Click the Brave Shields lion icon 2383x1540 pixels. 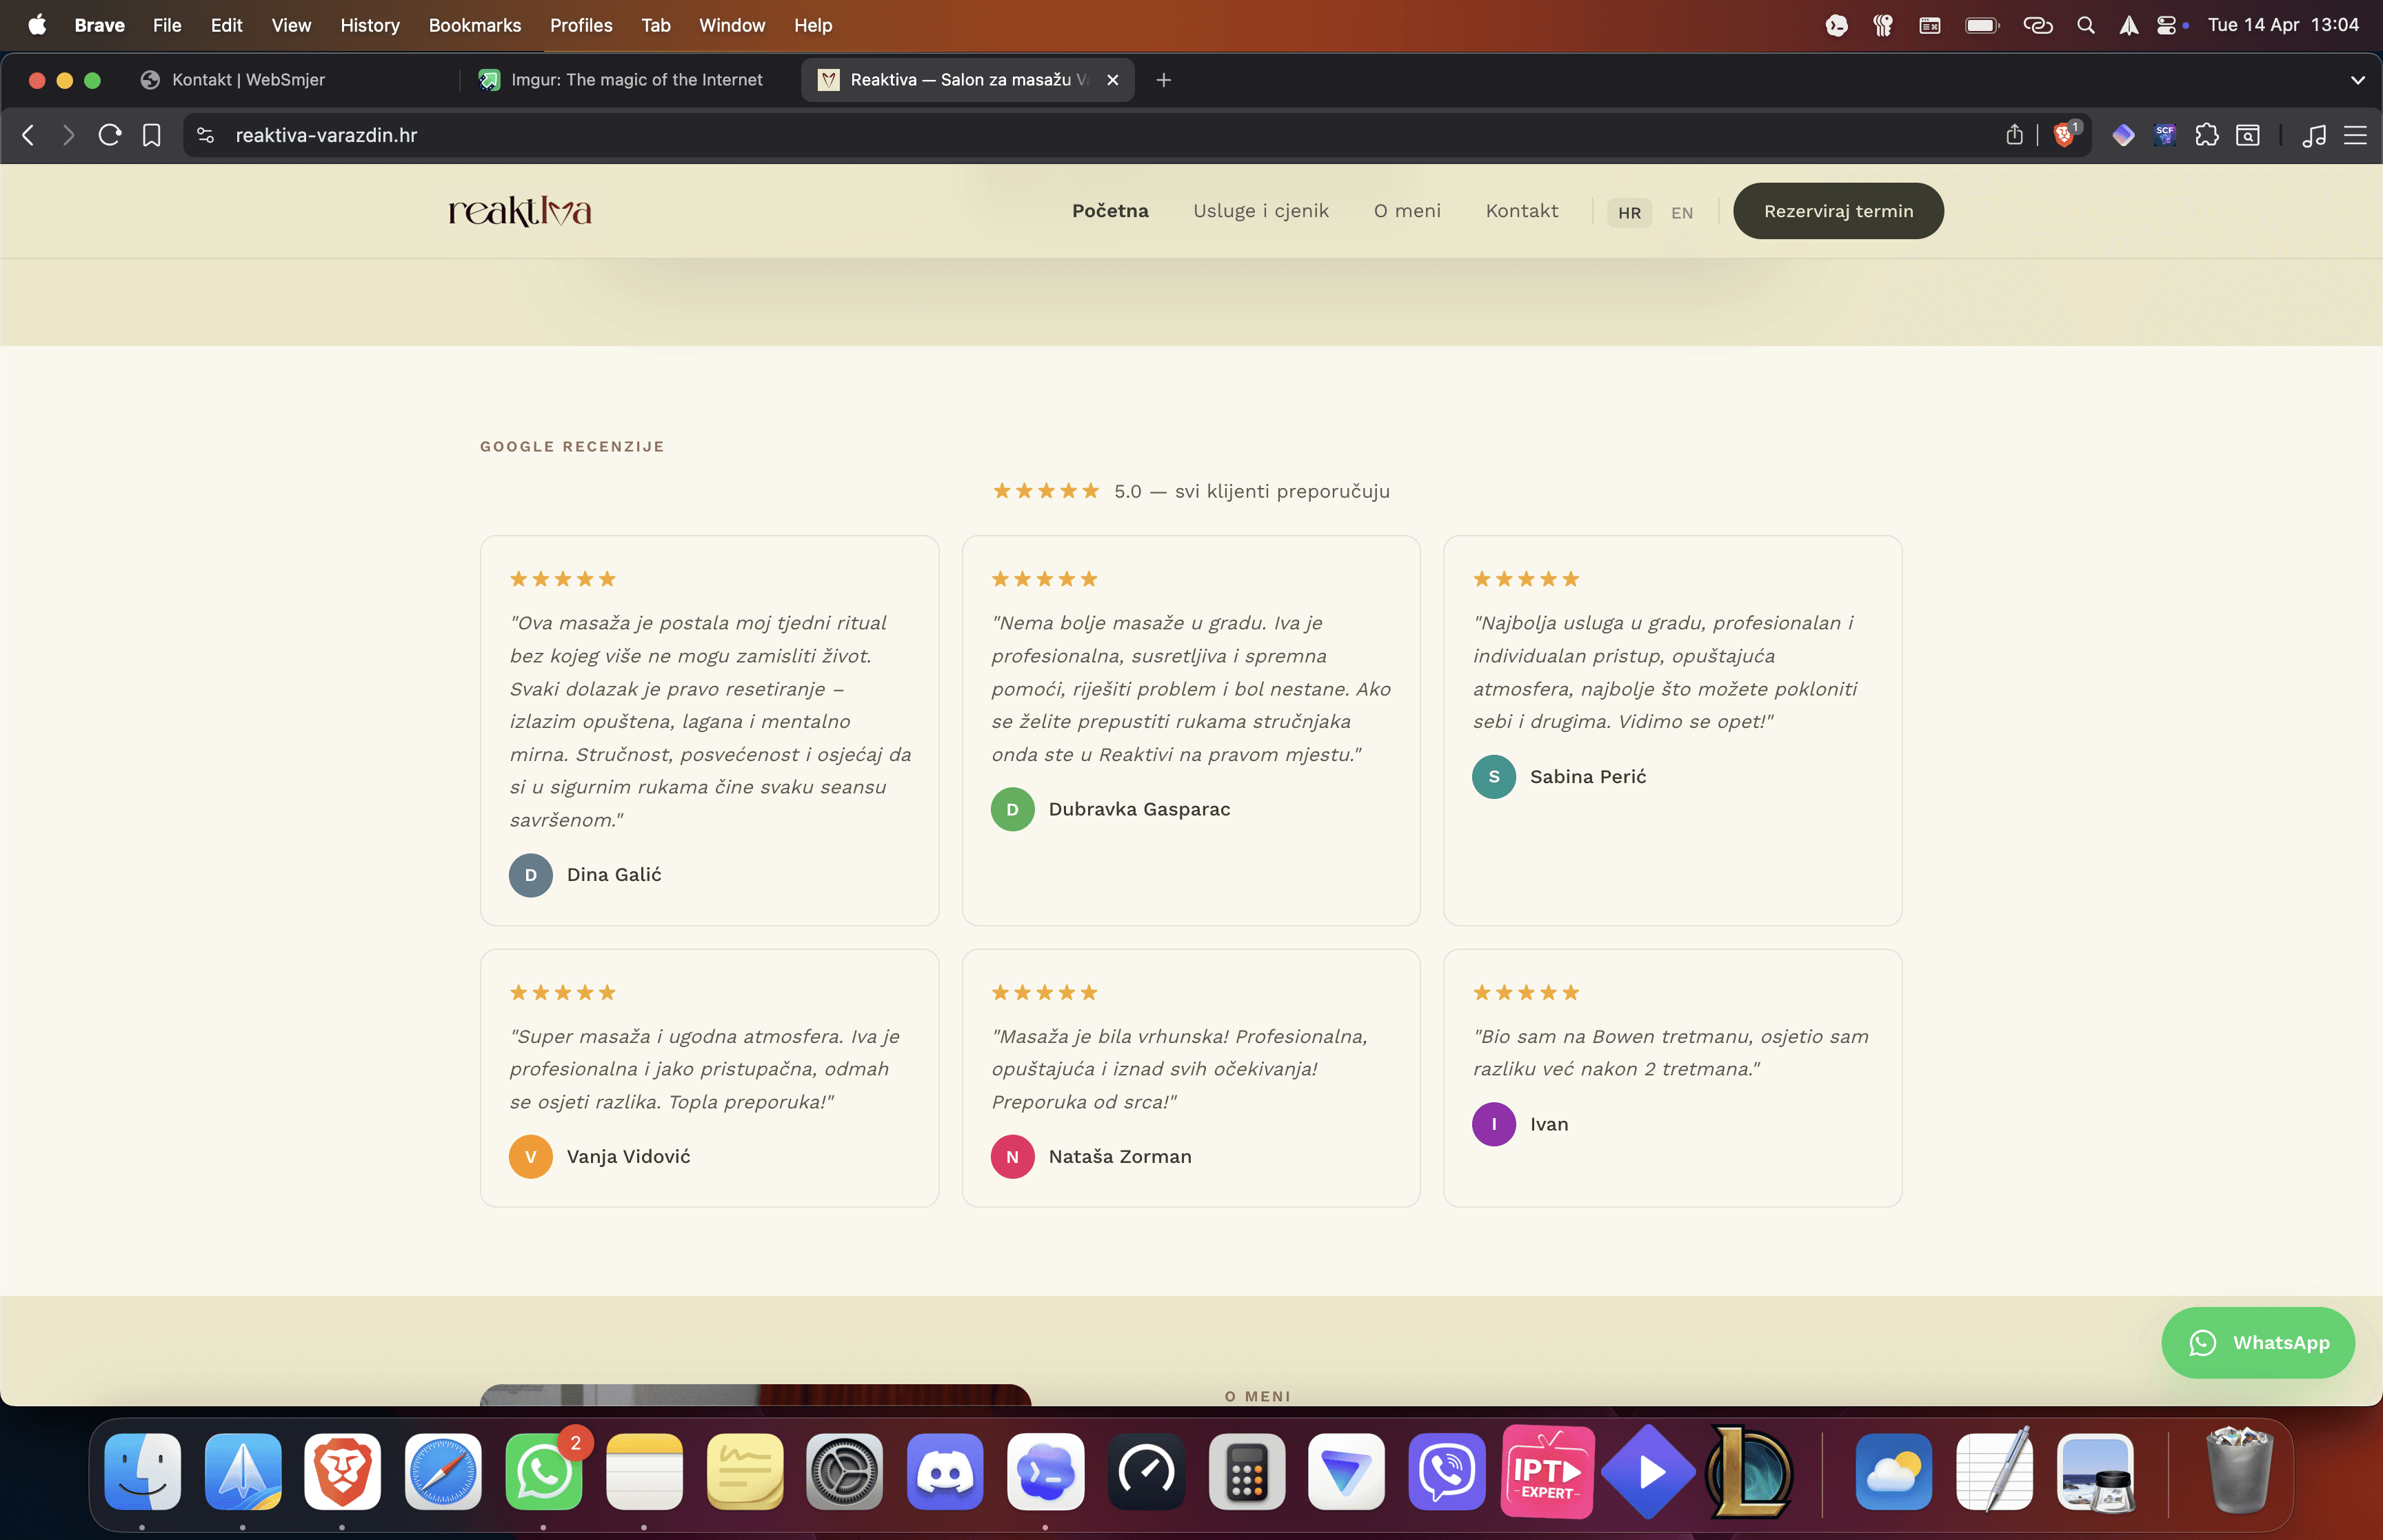(2064, 135)
